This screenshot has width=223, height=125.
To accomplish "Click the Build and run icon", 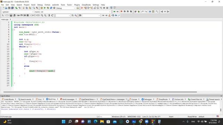I will (x=48, y=8).
